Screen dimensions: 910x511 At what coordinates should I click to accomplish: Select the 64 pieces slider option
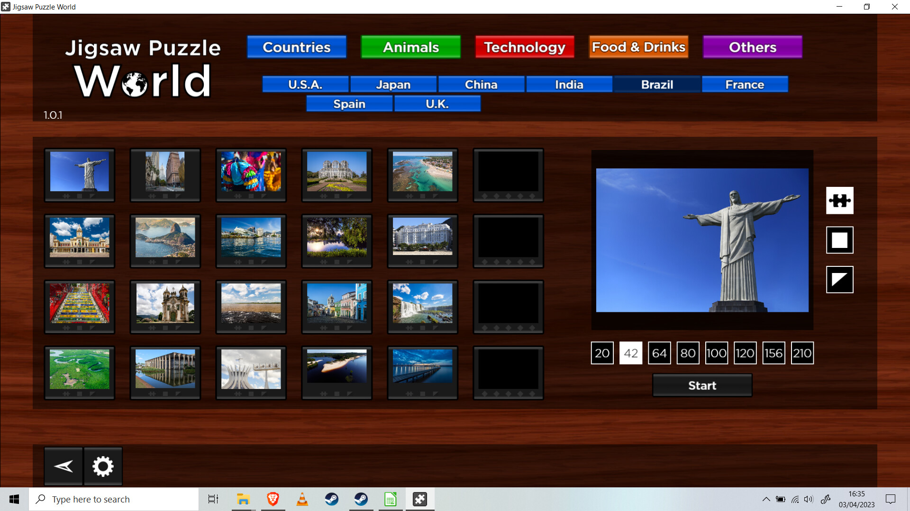coord(659,352)
